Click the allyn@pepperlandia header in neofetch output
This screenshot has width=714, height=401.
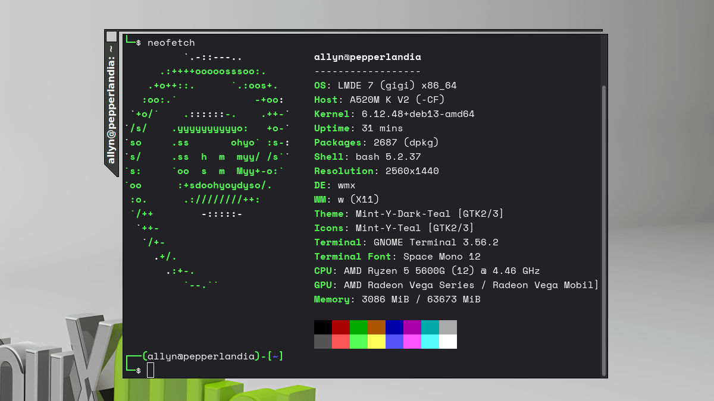(367, 57)
